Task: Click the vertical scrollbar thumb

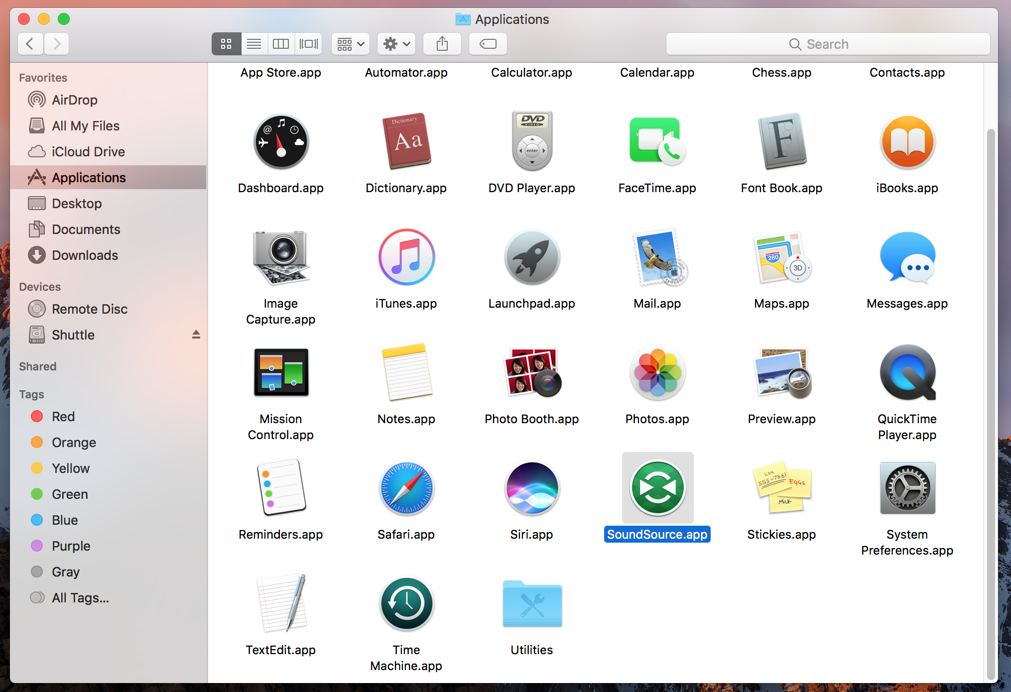Action: 991,404
